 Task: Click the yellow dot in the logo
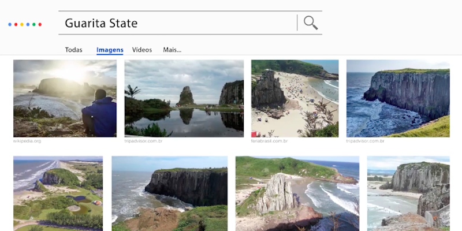22,24
